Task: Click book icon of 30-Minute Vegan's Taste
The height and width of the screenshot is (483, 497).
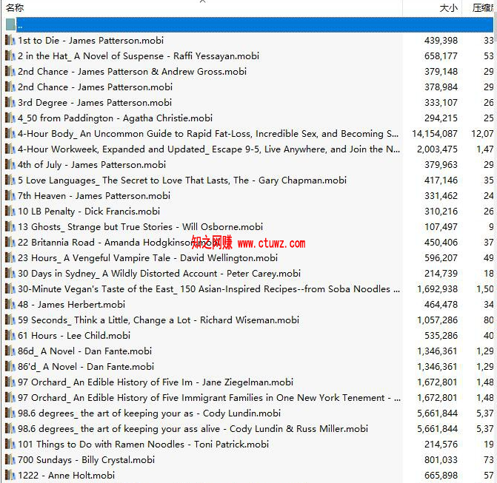Action: click(x=10, y=288)
